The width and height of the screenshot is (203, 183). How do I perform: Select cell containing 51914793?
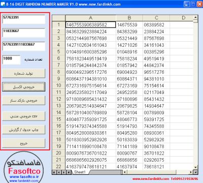(129, 126)
